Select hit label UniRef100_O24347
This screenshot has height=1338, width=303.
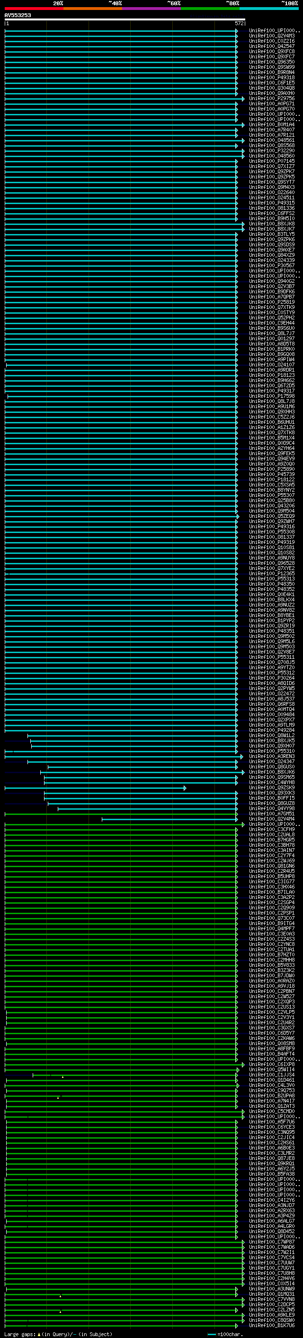pyautogui.click(x=272, y=761)
